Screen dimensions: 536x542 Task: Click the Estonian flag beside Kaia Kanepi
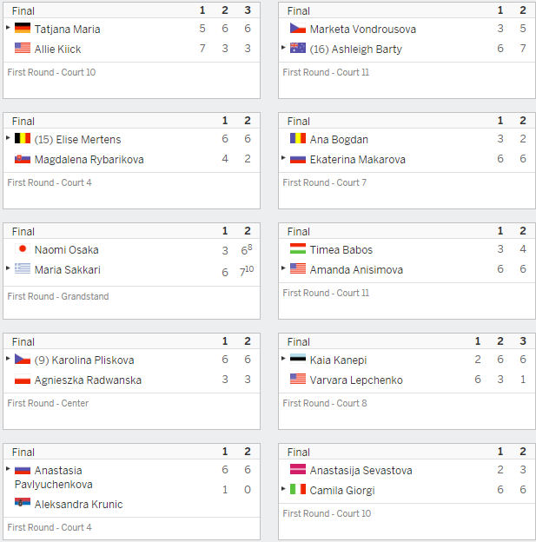click(x=298, y=359)
